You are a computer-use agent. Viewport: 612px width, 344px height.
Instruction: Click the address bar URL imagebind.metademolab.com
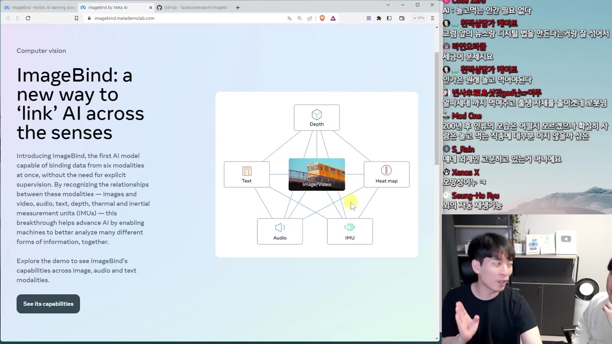pyautogui.click(x=124, y=18)
